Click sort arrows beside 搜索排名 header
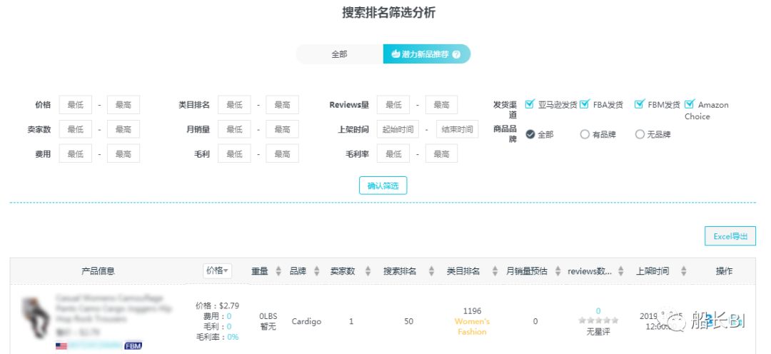 [431, 271]
